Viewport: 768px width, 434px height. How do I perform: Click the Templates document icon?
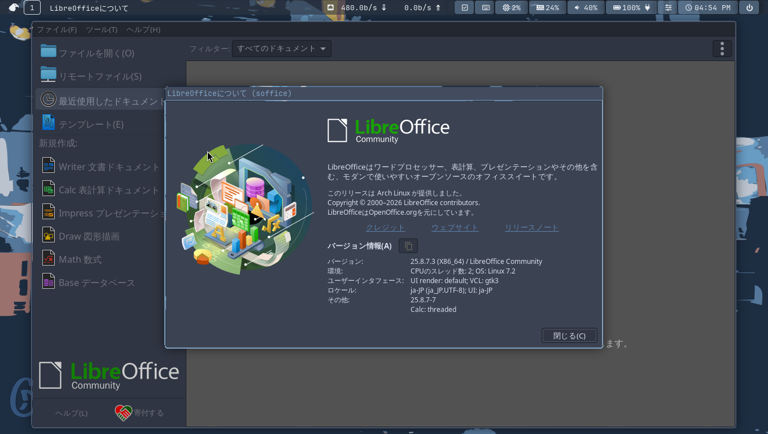[x=49, y=123]
